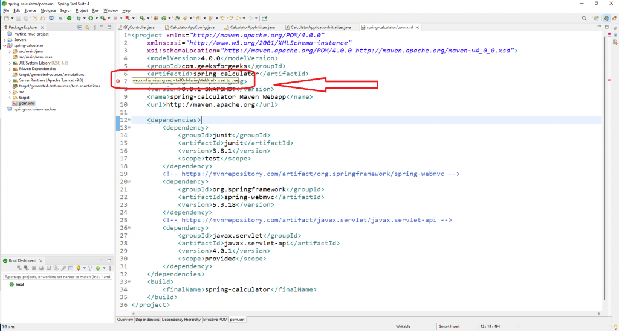Expand the src/main/java source folder

tap(10, 52)
